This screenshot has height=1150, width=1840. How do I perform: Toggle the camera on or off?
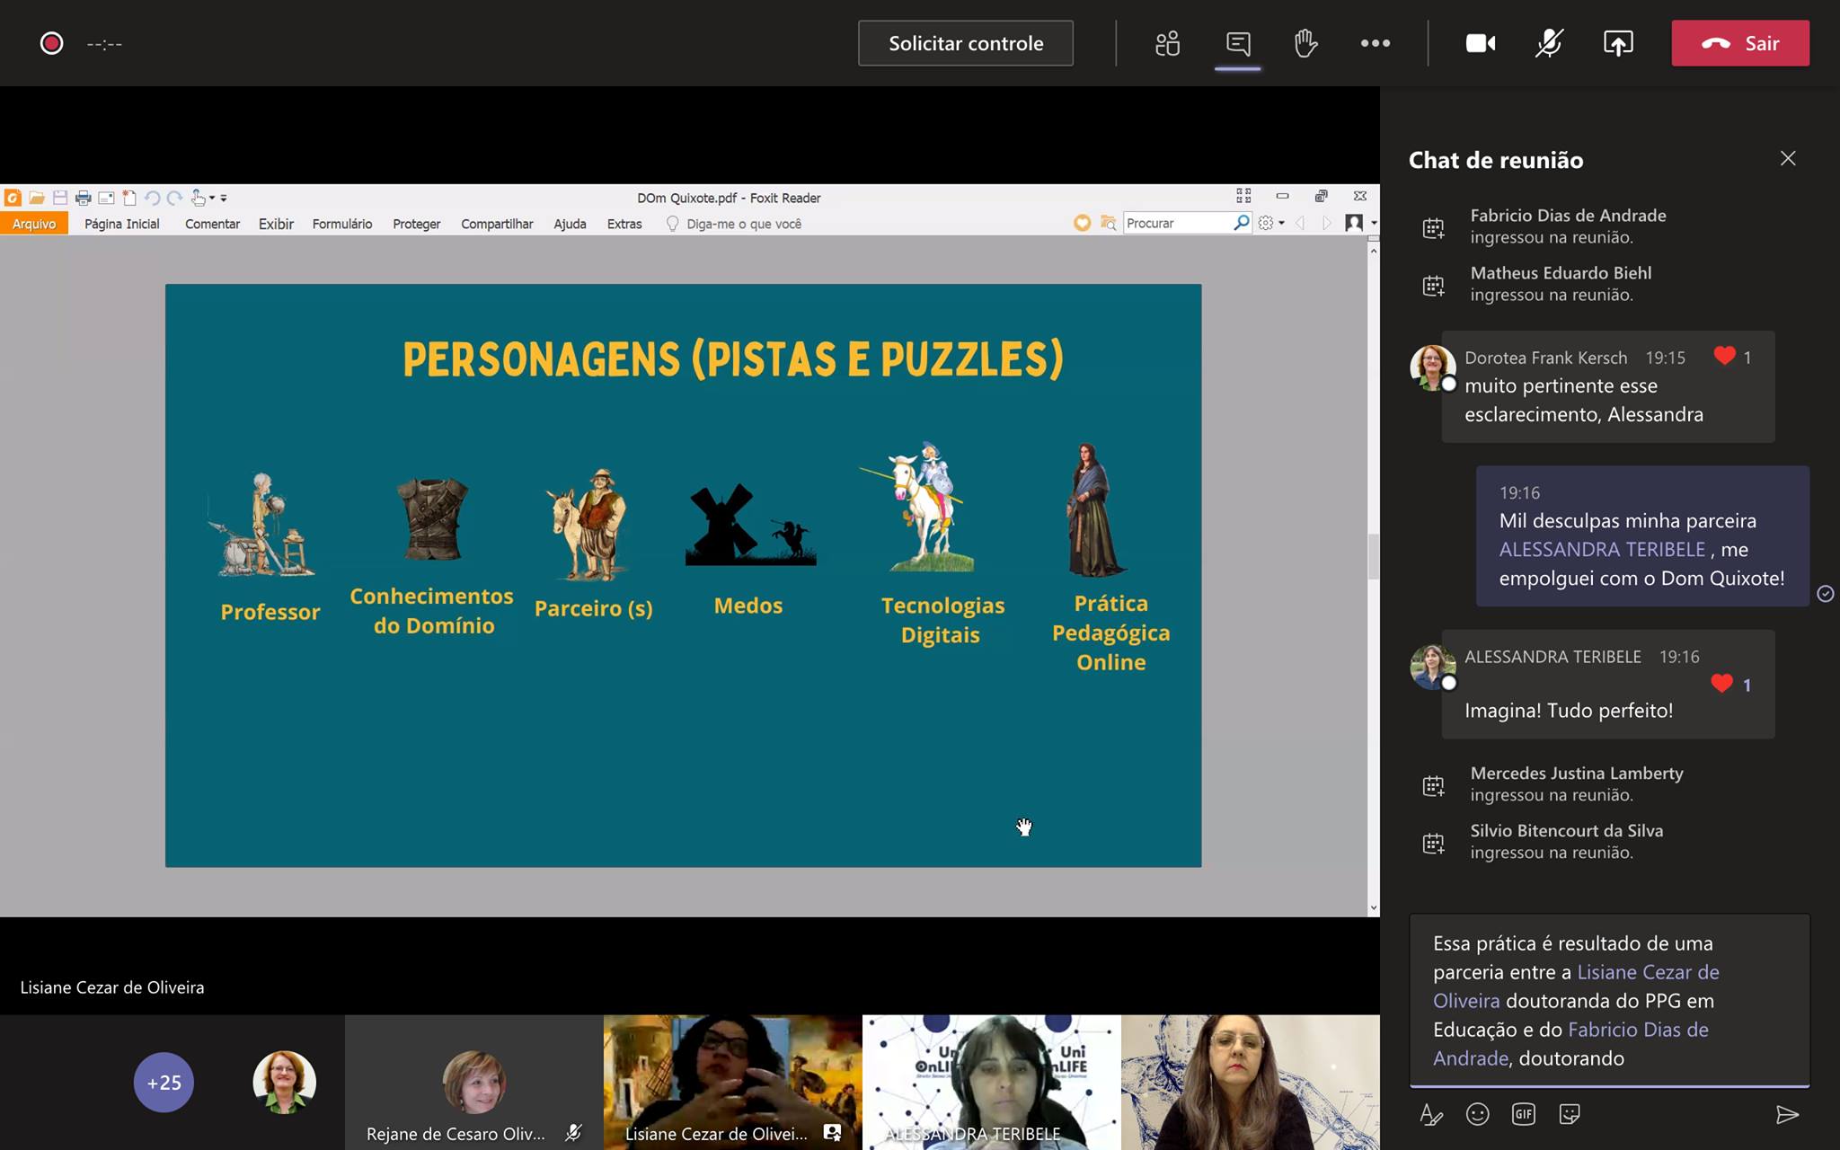coord(1481,43)
